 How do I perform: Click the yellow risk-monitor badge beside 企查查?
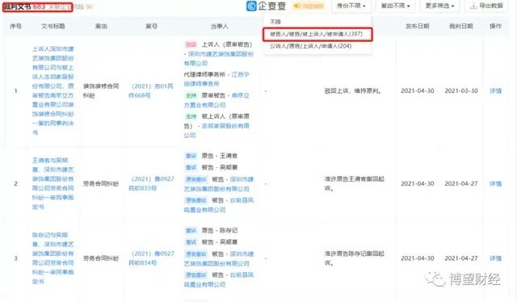point(309,6)
